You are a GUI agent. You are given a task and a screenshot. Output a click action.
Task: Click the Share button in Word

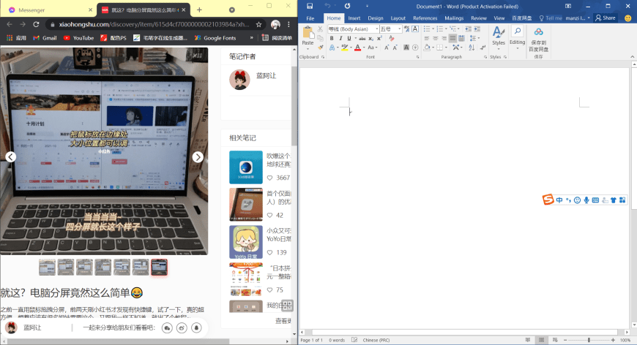pos(605,18)
